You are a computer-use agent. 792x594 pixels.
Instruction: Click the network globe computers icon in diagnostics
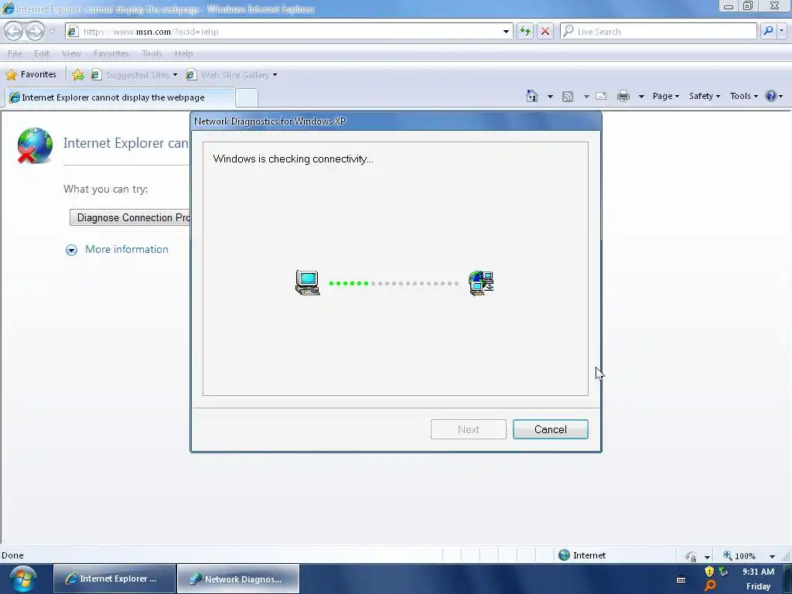tap(481, 283)
